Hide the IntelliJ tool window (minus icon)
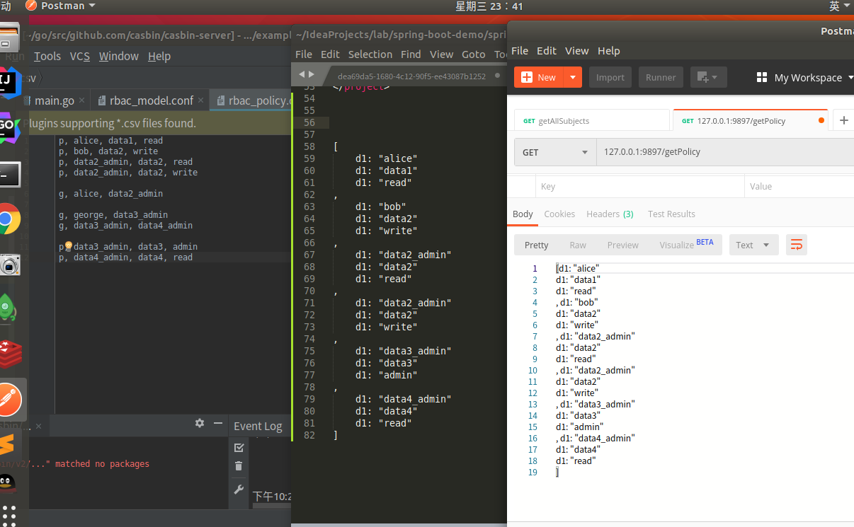Viewport: 854px width, 527px height. [219, 423]
